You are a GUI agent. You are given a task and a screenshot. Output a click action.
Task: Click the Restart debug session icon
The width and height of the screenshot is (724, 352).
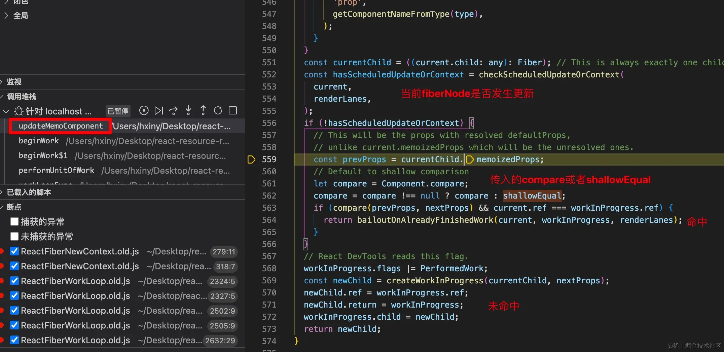(218, 111)
